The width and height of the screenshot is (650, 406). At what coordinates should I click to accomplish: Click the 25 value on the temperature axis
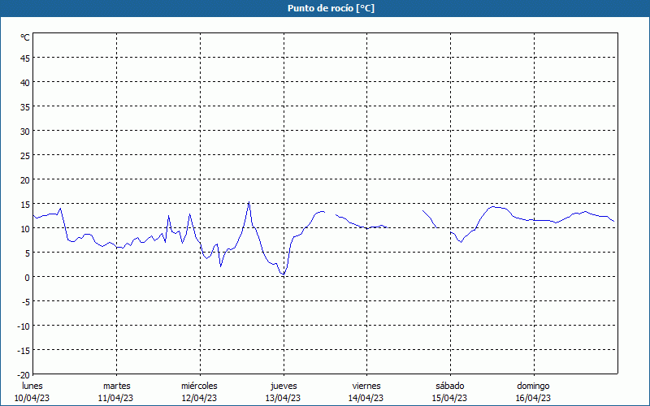25,156
